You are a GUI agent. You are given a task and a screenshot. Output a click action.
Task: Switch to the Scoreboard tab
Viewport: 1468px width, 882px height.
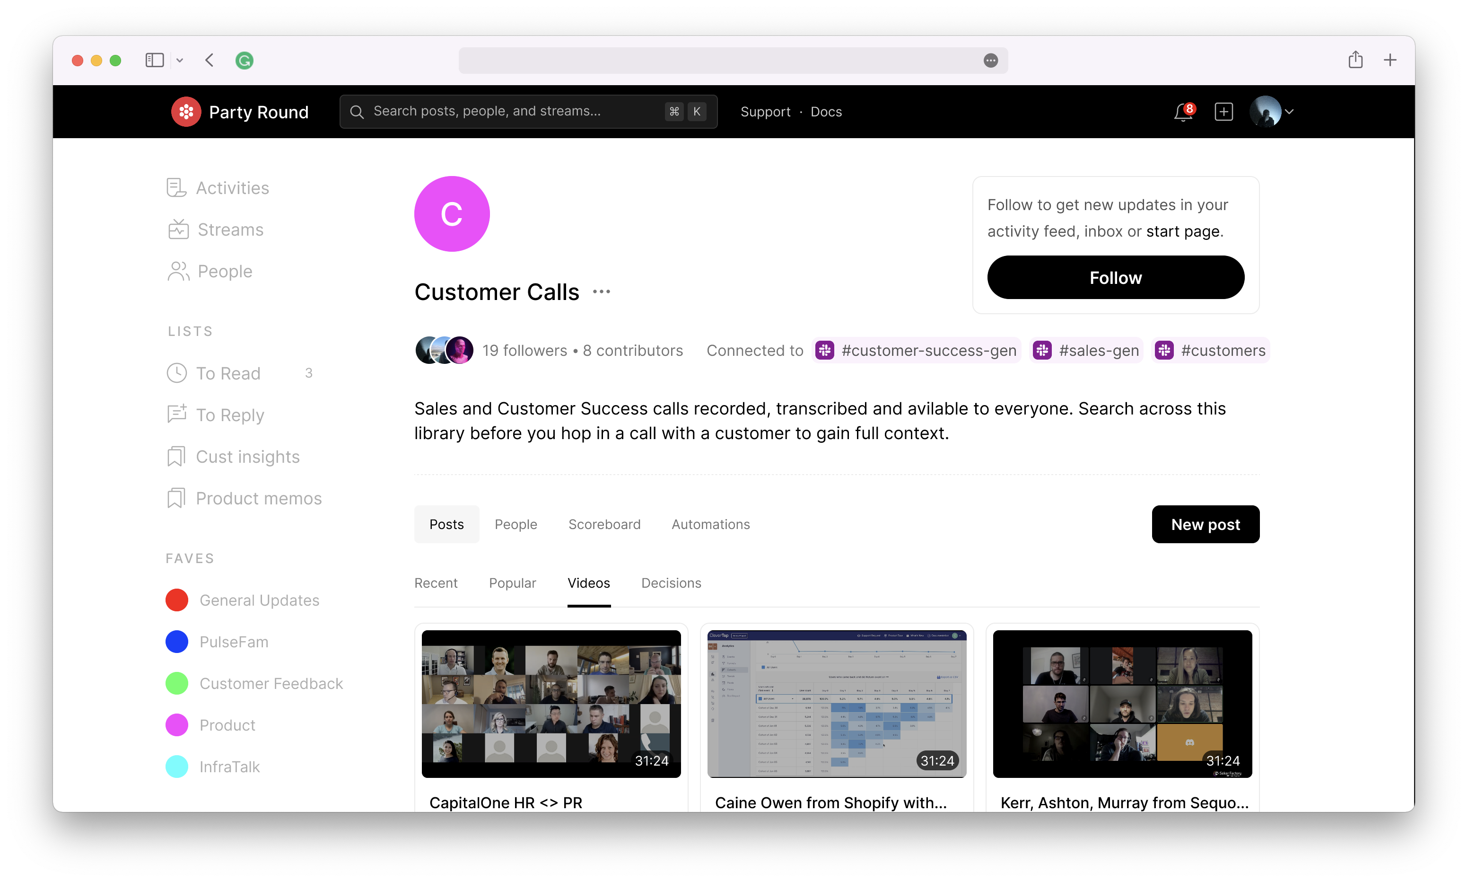pos(604,524)
